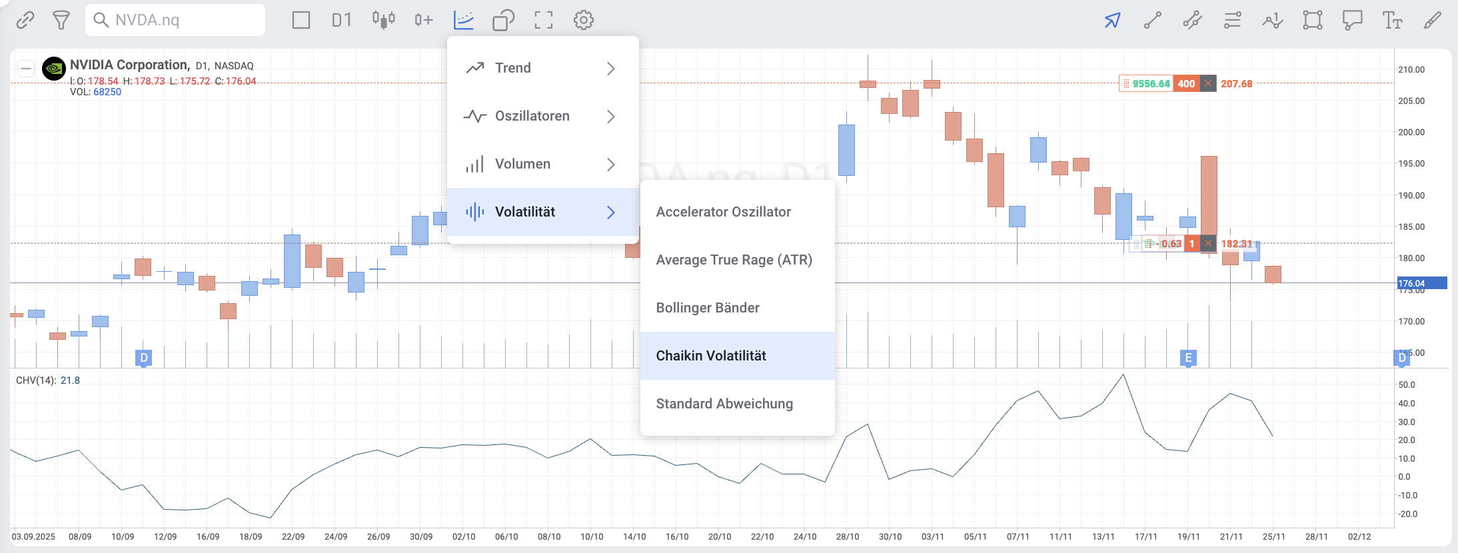Click the detach window copy icon
The width and height of the screenshot is (1458, 553).
click(x=504, y=20)
